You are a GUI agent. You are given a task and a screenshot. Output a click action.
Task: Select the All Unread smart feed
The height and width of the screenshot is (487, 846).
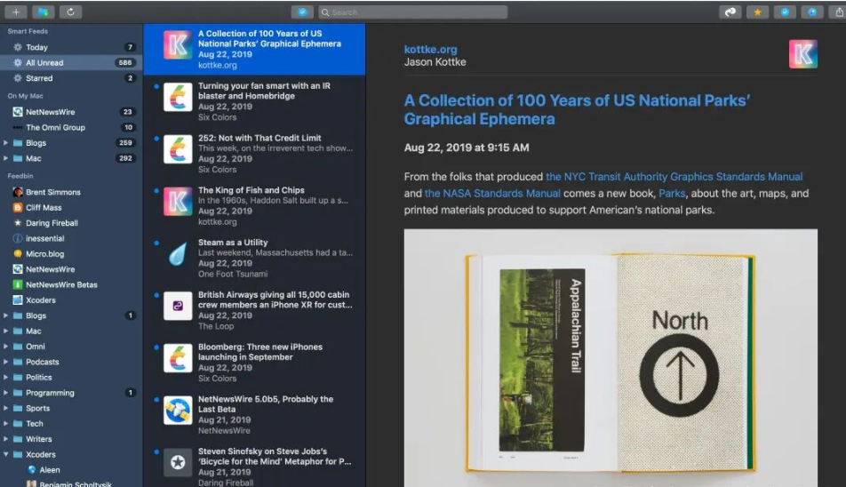(71, 62)
